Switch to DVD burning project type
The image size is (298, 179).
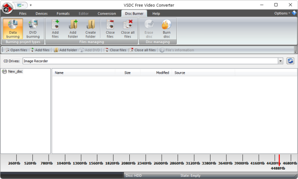click(x=33, y=29)
